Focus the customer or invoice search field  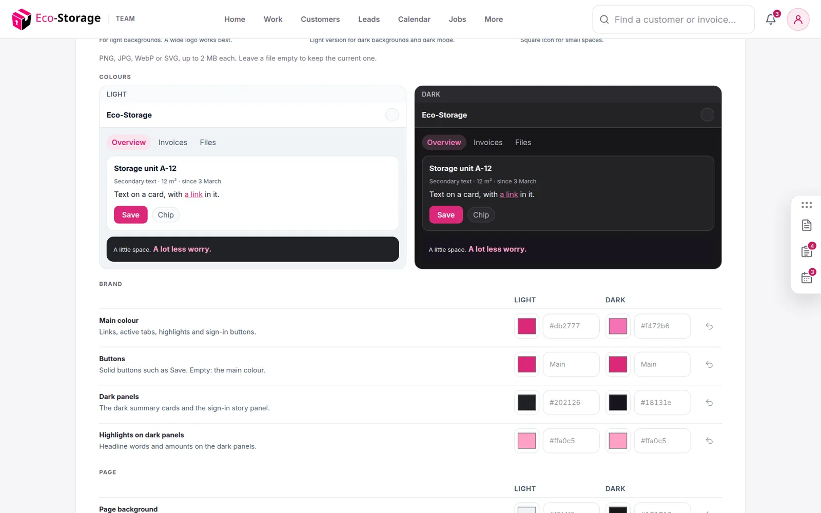(673, 19)
